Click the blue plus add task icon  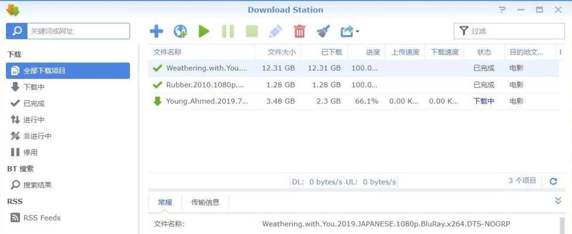coord(156,31)
